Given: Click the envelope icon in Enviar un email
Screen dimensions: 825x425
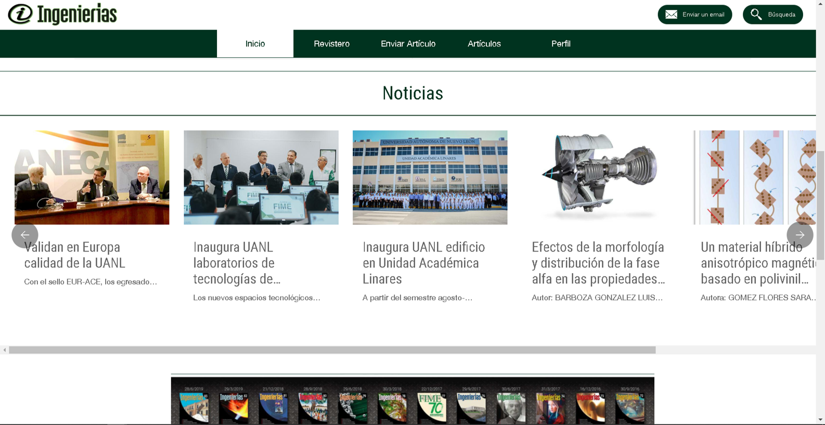Looking at the screenshot, I should (x=671, y=15).
